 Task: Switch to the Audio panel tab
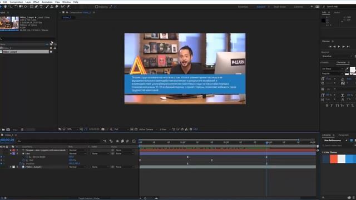coord(337,12)
